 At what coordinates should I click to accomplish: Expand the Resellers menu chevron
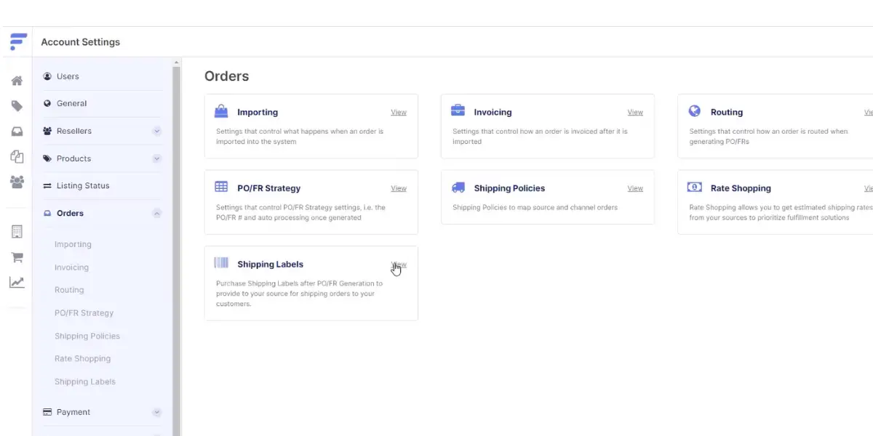click(x=156, y=132)
